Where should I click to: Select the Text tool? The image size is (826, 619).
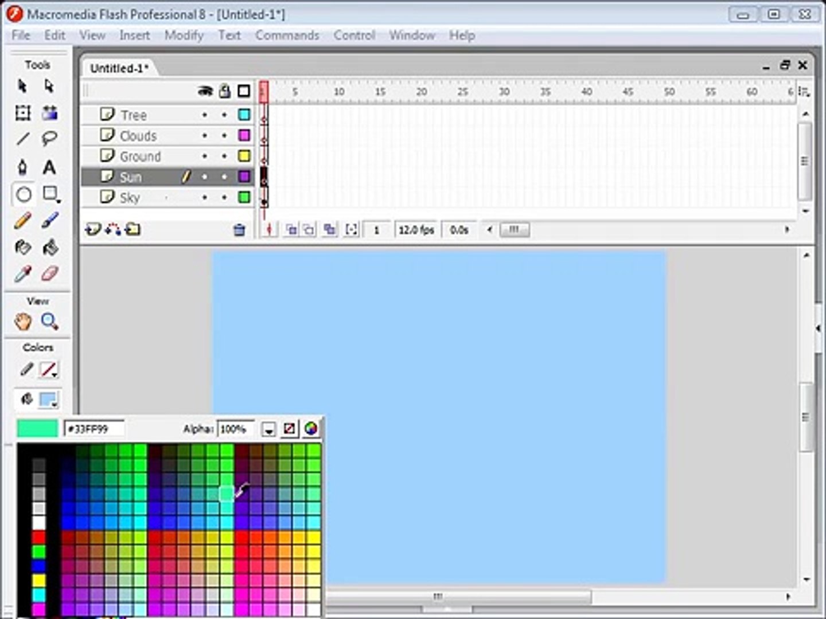click(x=50, y=167)
